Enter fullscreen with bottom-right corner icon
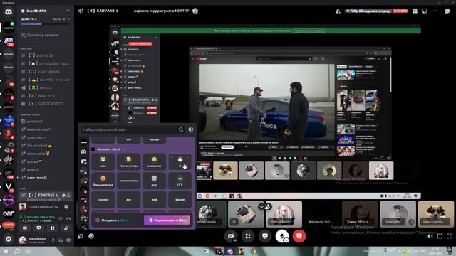 point(450,236)
